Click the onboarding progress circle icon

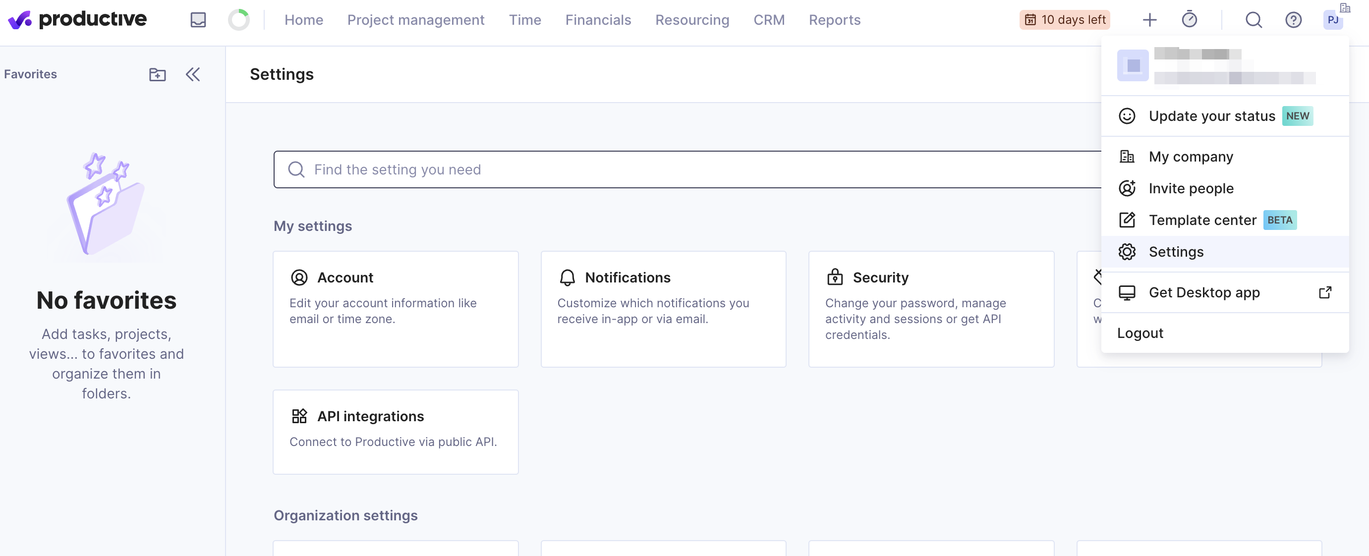[238, 20]
